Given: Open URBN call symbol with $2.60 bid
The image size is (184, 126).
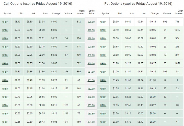Looking at the screenshot, I should click(x=5, y=38).
